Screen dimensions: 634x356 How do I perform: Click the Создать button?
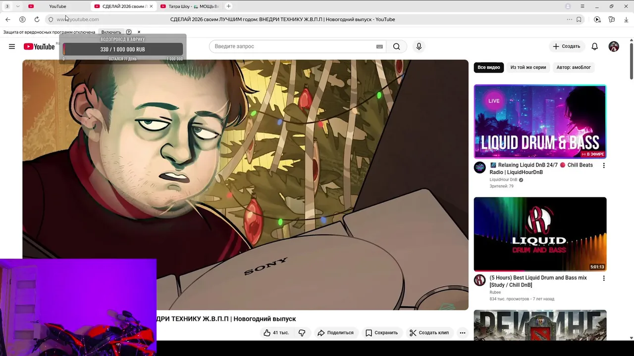[567, 46]
